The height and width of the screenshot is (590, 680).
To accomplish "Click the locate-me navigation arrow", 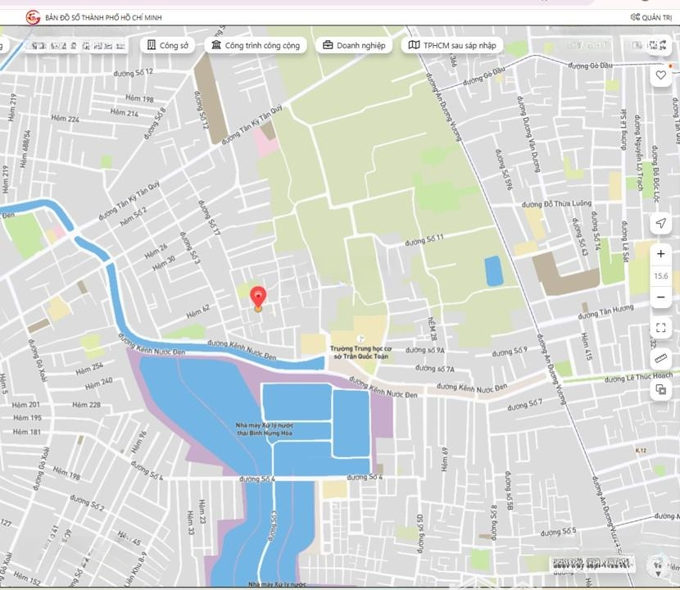I will pyautogui.click(x=660, y=224).
